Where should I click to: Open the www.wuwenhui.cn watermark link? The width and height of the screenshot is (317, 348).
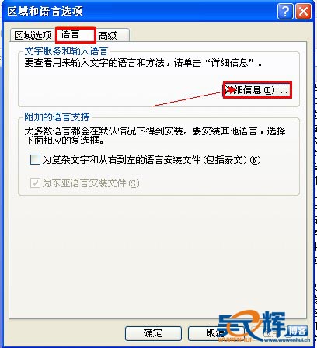tap(287, 340)
